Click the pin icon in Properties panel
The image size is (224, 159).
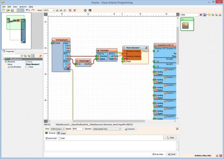[x=40, y=56]
